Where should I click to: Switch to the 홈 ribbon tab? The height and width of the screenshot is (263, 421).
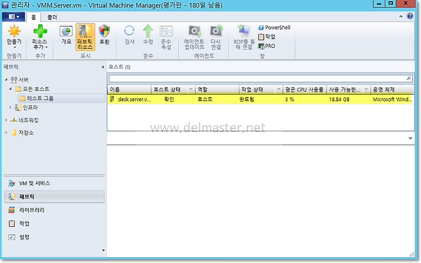(33, 17)
